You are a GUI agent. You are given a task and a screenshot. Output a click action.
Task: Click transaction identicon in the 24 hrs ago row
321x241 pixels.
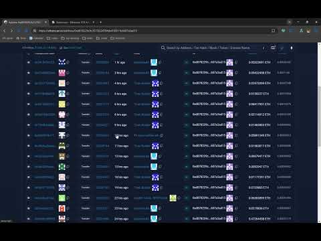(62, 219)
